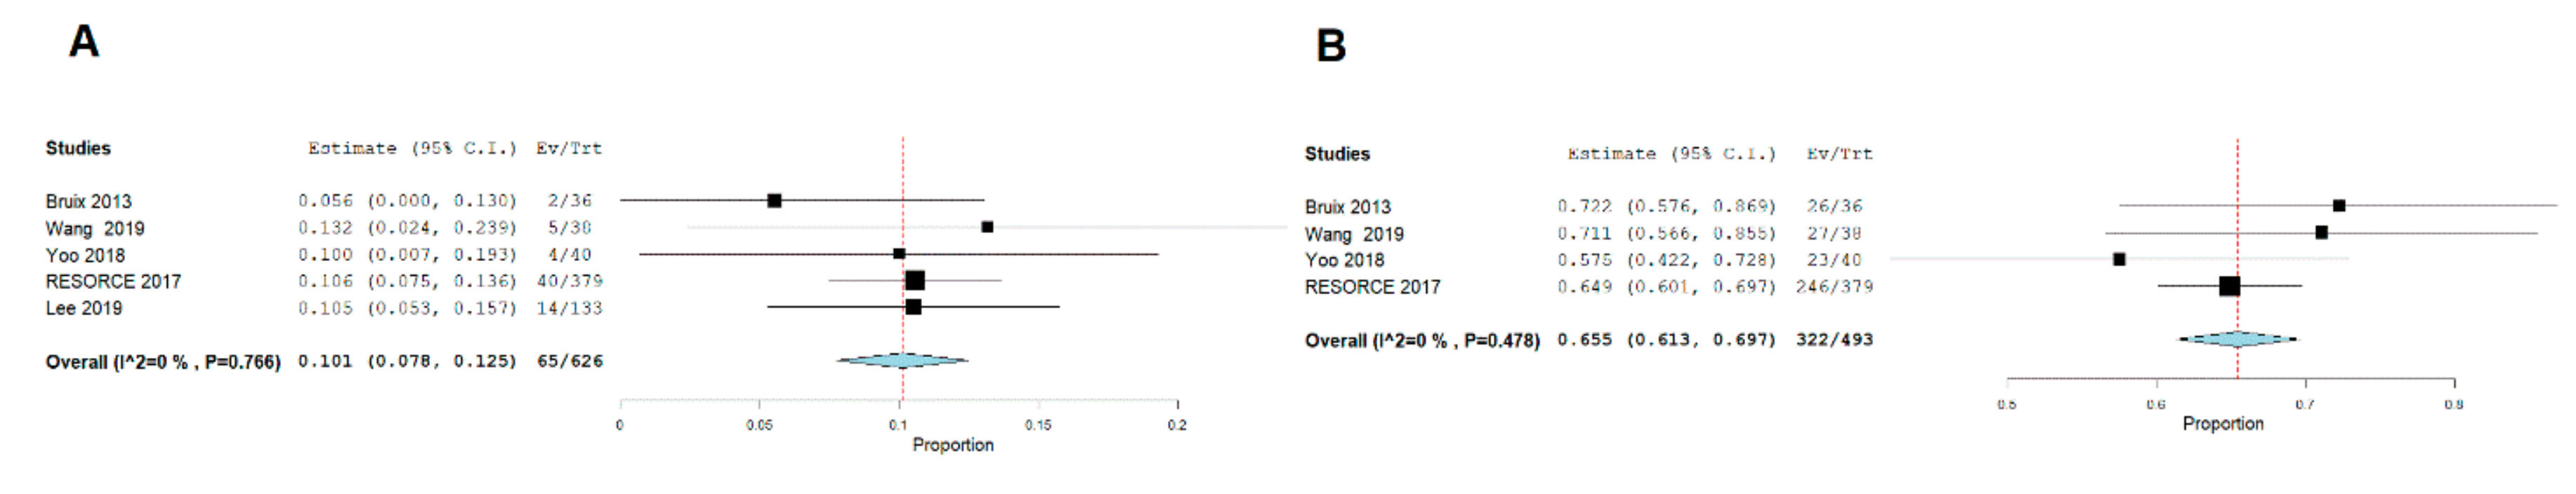Click the panel B label letter
This screenshot has height=494, width=2576.
click(x=1331, y=46)
